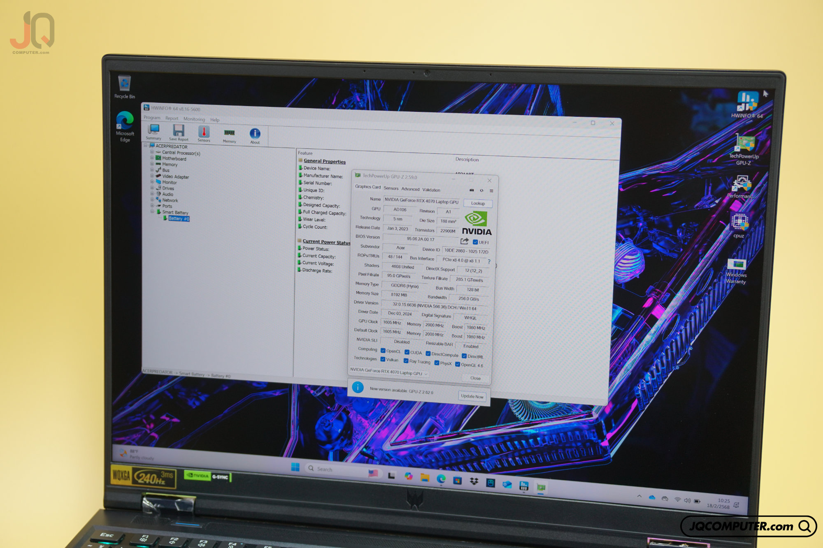Toggle the CUDA checkbox

[x=407, y=352]
